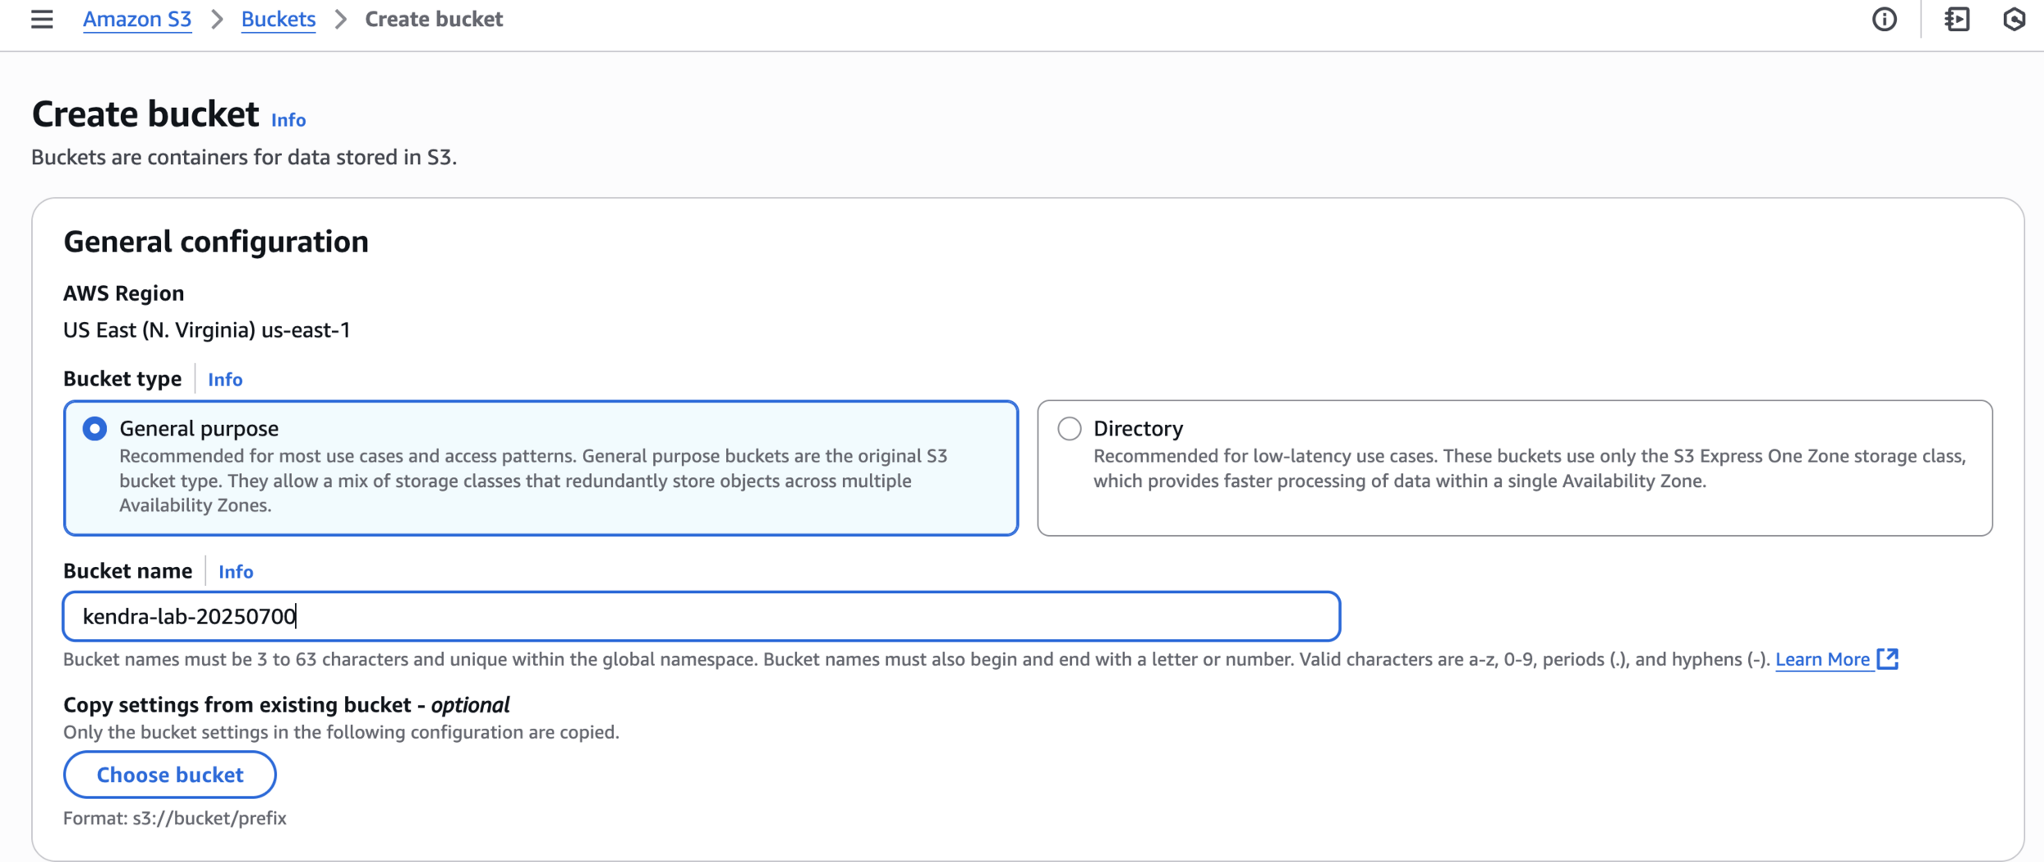The width and height of the screenshot is (2044, 862).
Task: Open Info link beside Bucket name
Action: click(235, 571)
